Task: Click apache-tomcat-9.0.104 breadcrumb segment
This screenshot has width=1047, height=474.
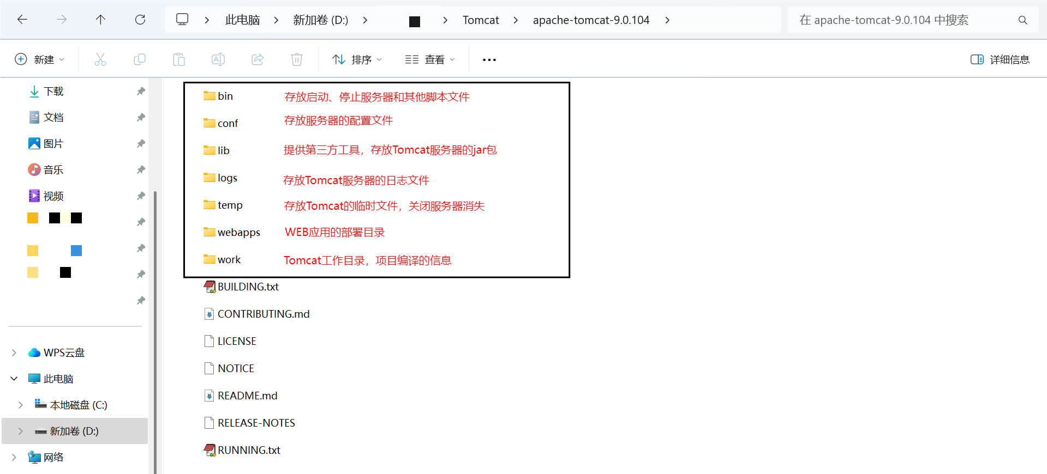Action: [591, 20]
